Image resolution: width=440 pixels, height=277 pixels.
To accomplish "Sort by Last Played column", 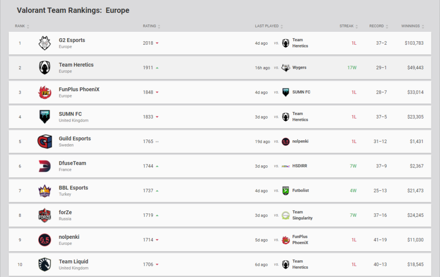I will pyautogui.click(x=269, y=26).
